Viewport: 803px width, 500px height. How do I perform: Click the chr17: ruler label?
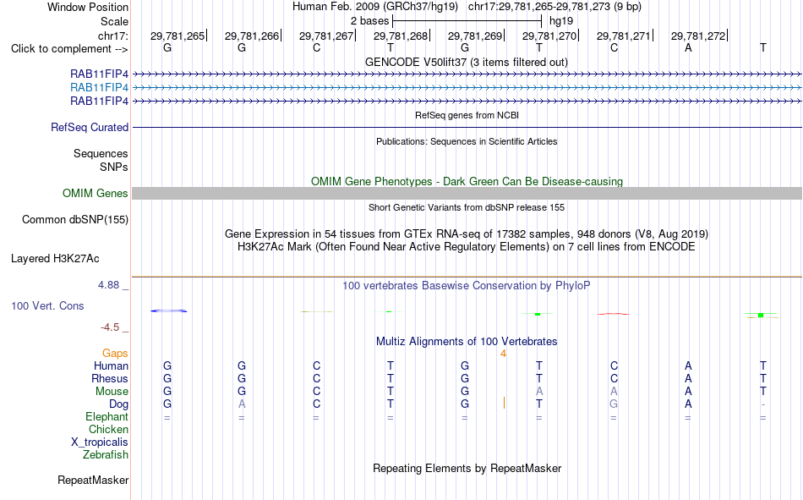pyautogui.click(x=112, y=36)
